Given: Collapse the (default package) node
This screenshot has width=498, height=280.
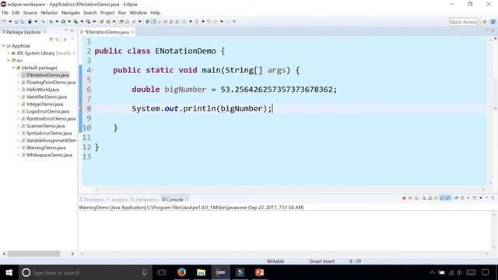Looking at the screenshot, I should (x=14, y=68).
